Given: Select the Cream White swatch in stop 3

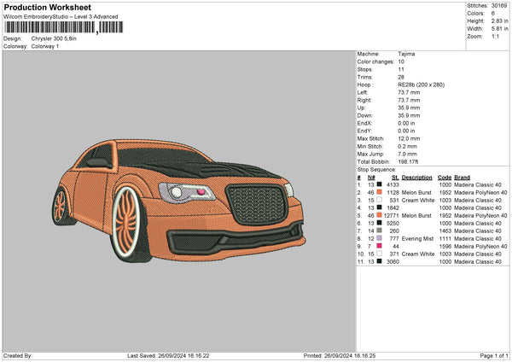Looking at the screenshot, I should (379, 200).
